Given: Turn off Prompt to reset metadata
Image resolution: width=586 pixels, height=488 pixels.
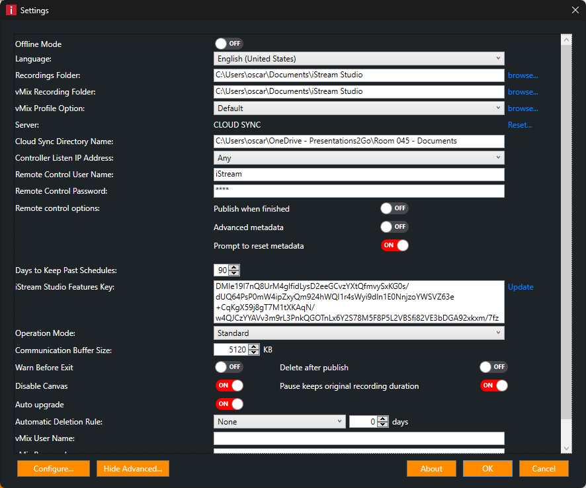Looking at the screenshot, I should tap(394, 245).
